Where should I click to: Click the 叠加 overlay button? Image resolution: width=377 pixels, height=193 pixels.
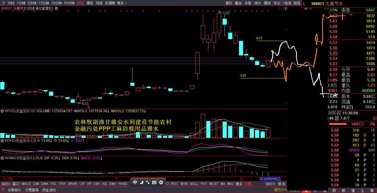point(238,3)
